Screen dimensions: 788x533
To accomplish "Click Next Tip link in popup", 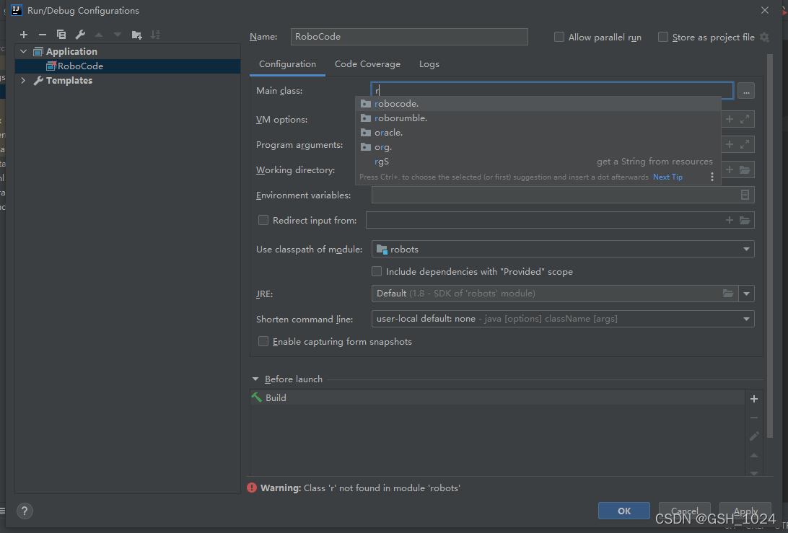I will [x=667, y=177].
